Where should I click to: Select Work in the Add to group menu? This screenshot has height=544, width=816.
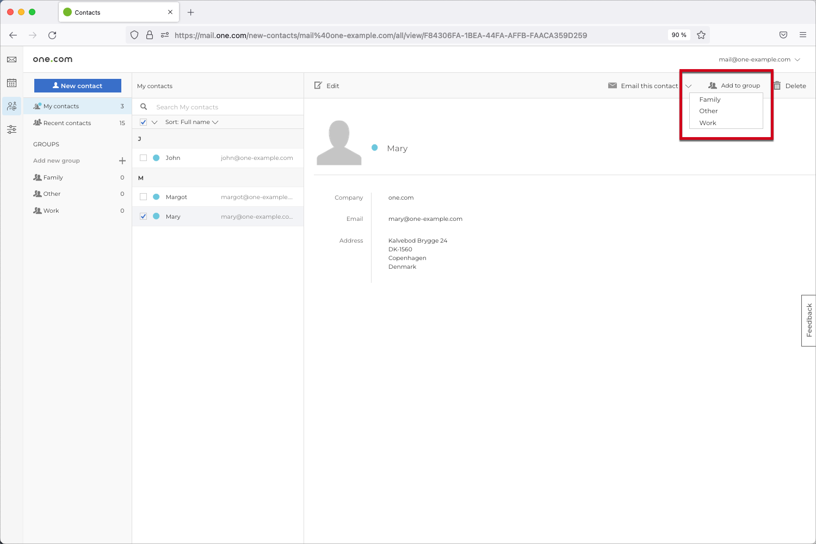[707, 122]
